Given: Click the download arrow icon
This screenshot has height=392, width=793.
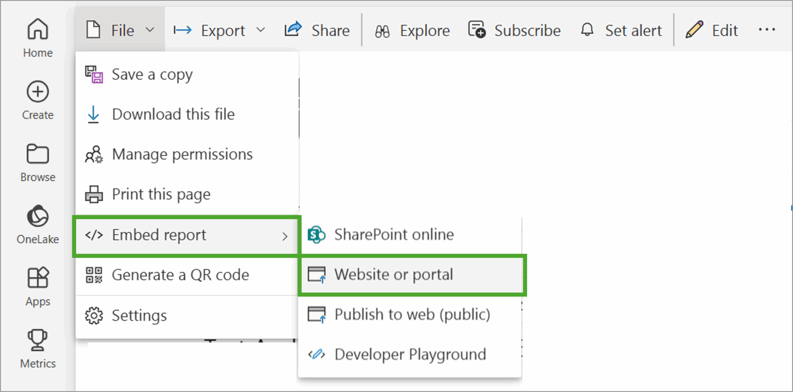Looking at the screenshot, I should 93,114.
